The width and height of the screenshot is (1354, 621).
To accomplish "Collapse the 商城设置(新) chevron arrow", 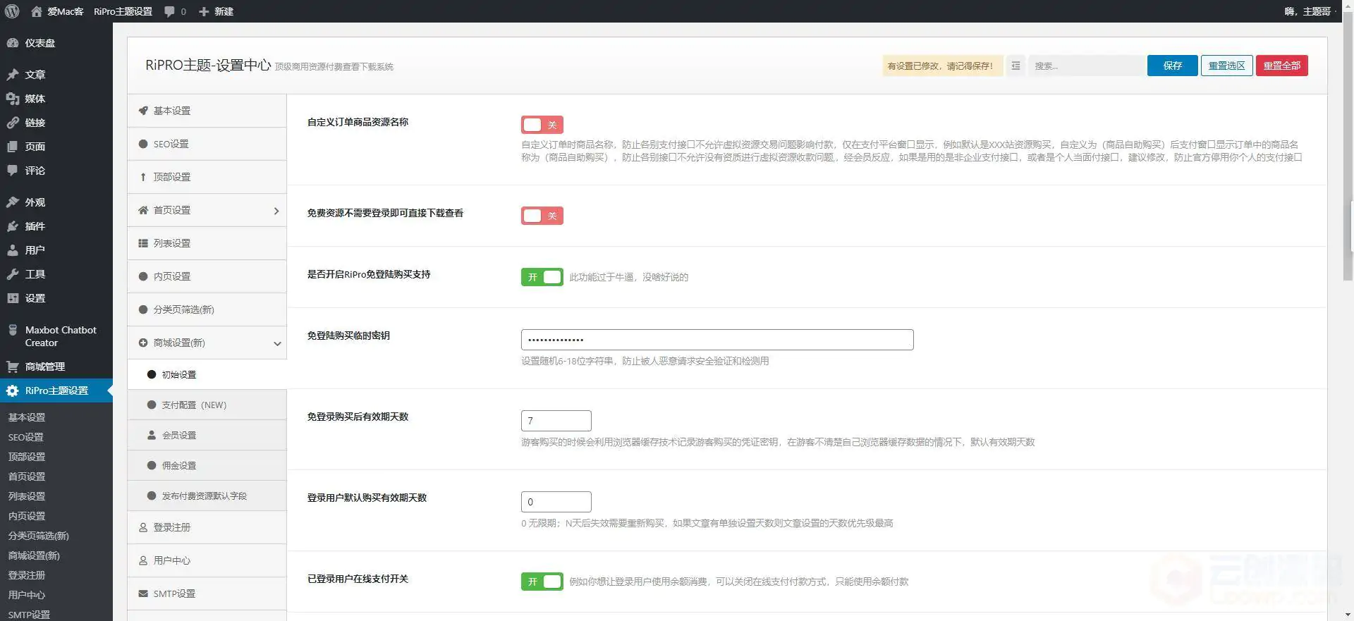I will 277,343.
